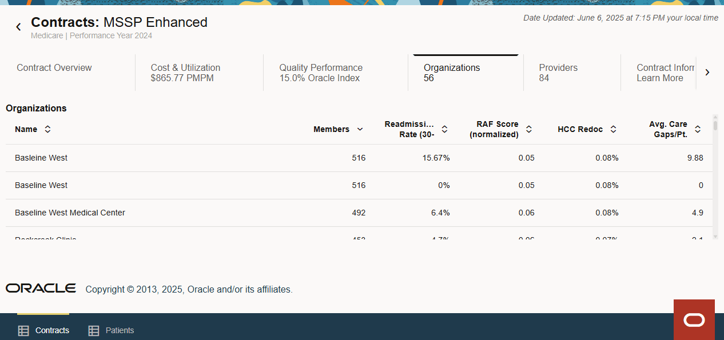Sort by HCC Redoc column icon
Image resolution: width=724 pixels, height=340 pixels.
[613, 129]
